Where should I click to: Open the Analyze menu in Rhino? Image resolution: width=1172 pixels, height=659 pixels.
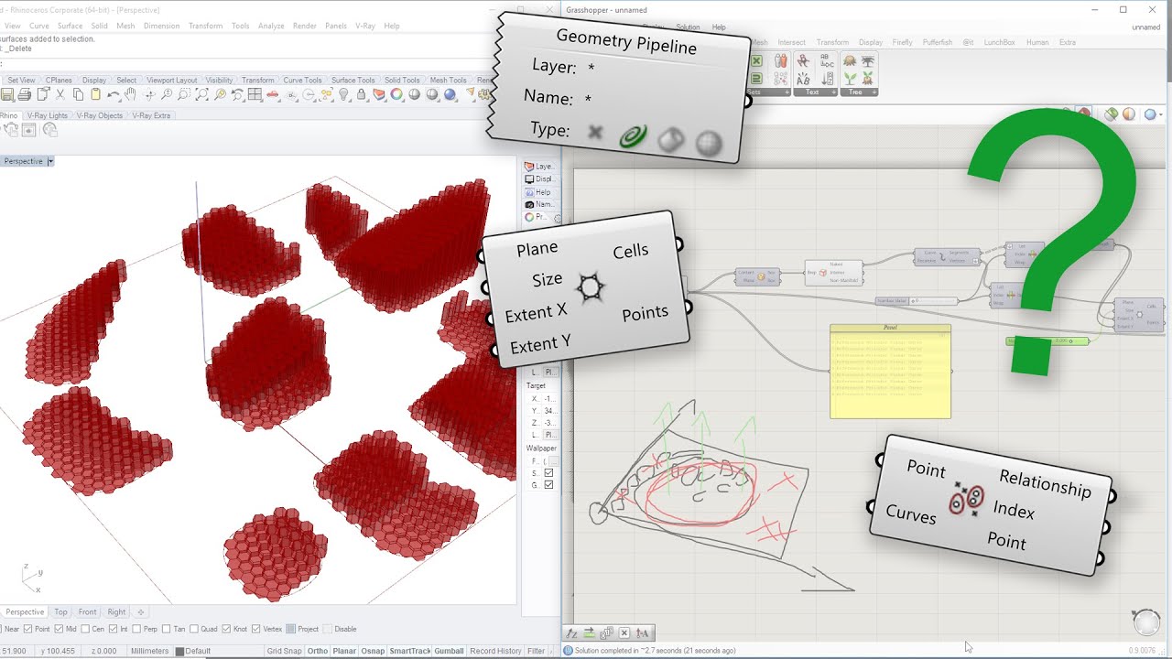(x=271, y=26)
